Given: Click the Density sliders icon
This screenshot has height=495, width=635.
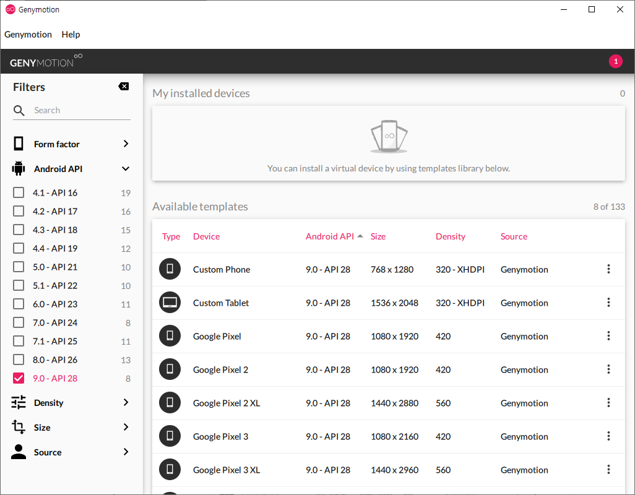Looking at the screenshot, I should (19, 402).
